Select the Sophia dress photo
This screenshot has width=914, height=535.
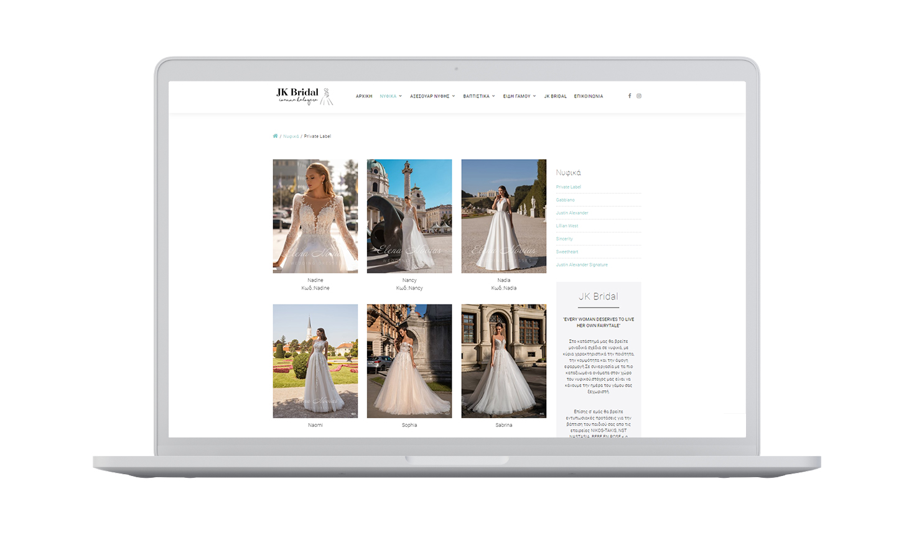click(409, 361)
